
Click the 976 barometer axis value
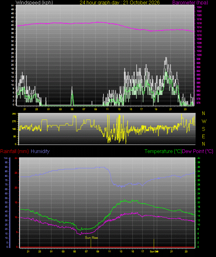[x=198, y=103]
